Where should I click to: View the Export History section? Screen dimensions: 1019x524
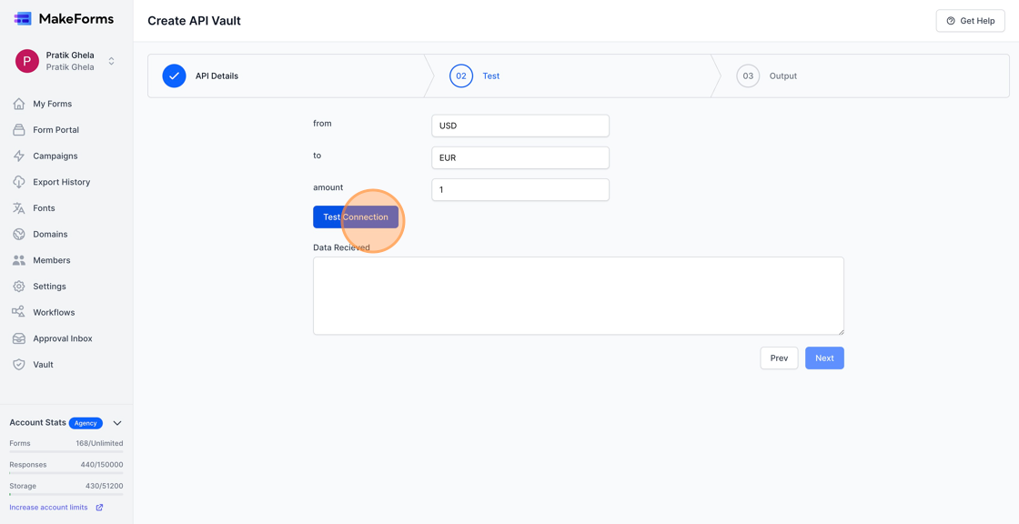tap(56, 181)
